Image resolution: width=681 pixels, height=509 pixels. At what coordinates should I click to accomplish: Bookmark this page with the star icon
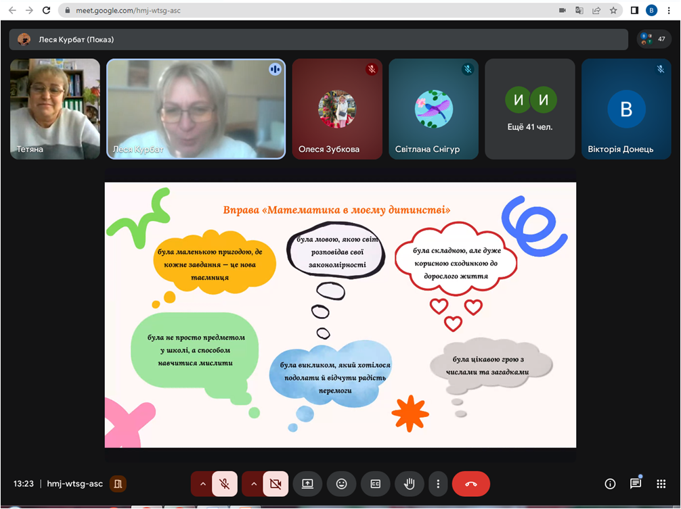pyautogui.click(x=613, y=11)
